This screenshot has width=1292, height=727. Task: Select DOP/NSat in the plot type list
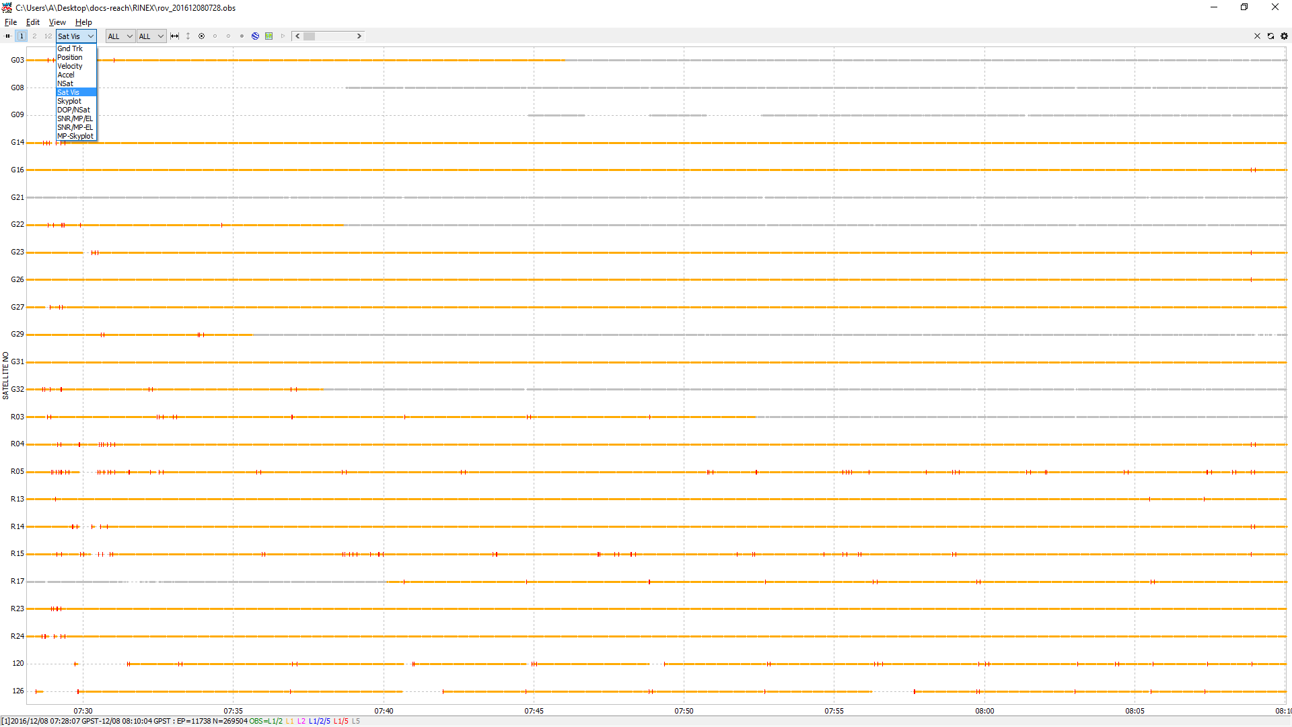click(x=76, y=110)
